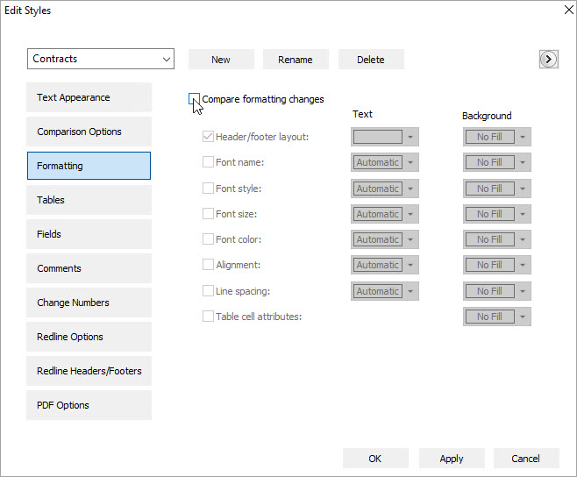Click Font size No Fill swatch

(x=490, y=214)
